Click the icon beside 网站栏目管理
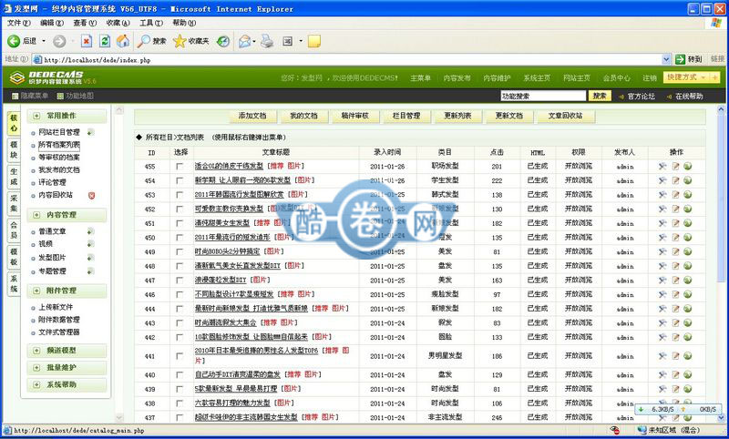729x439 pixels. pos(90,132)
